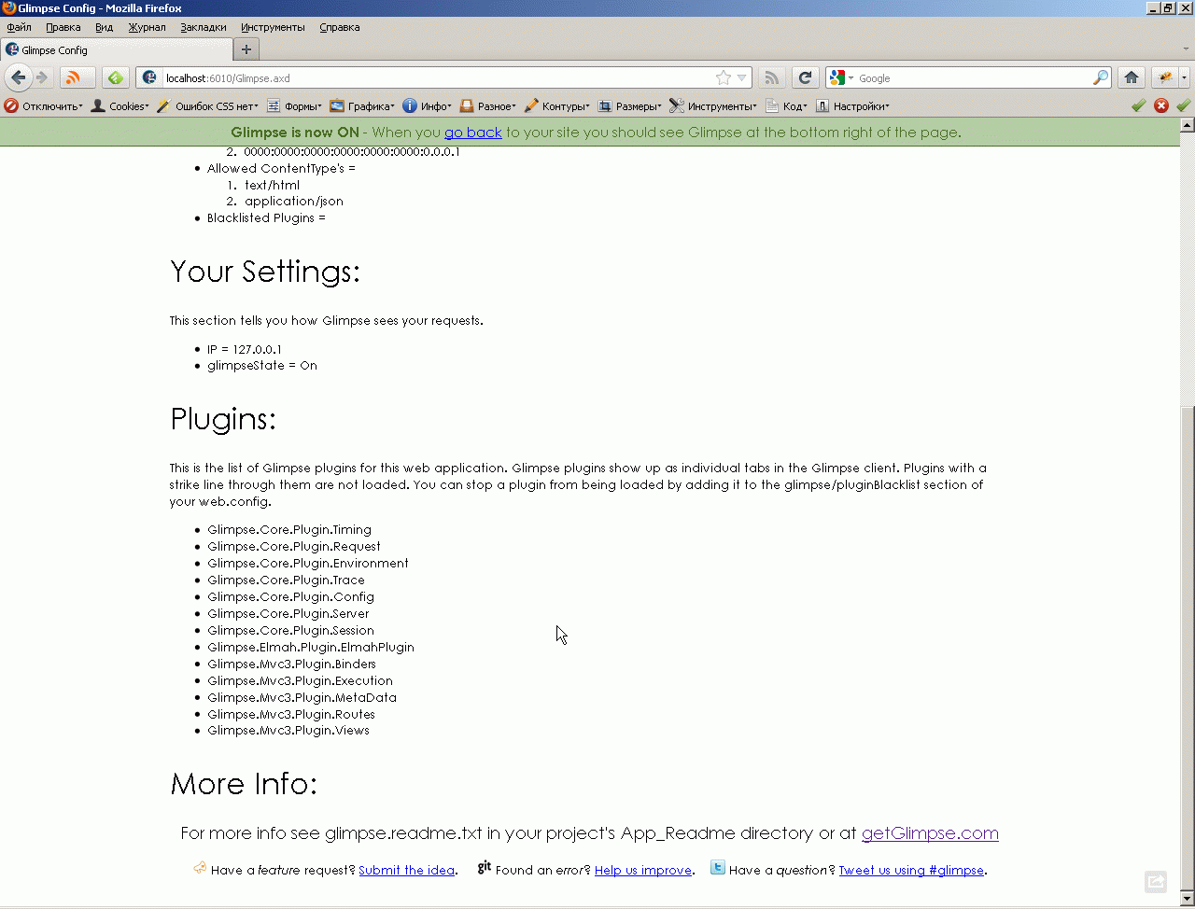Click the 'IP = 127.0.0.1' setting text
1195x909 pixels.
pyautogui.click(x=245, y=349)
